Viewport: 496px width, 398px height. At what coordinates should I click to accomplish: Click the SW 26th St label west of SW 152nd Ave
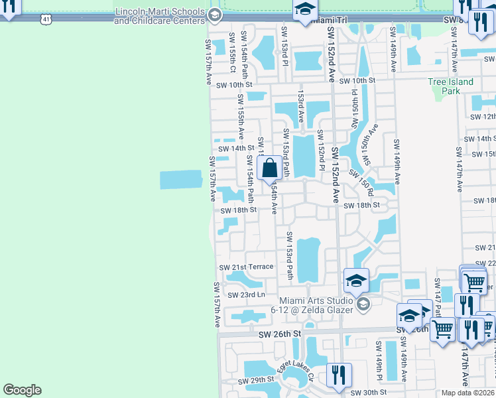[x=280, y=334]
